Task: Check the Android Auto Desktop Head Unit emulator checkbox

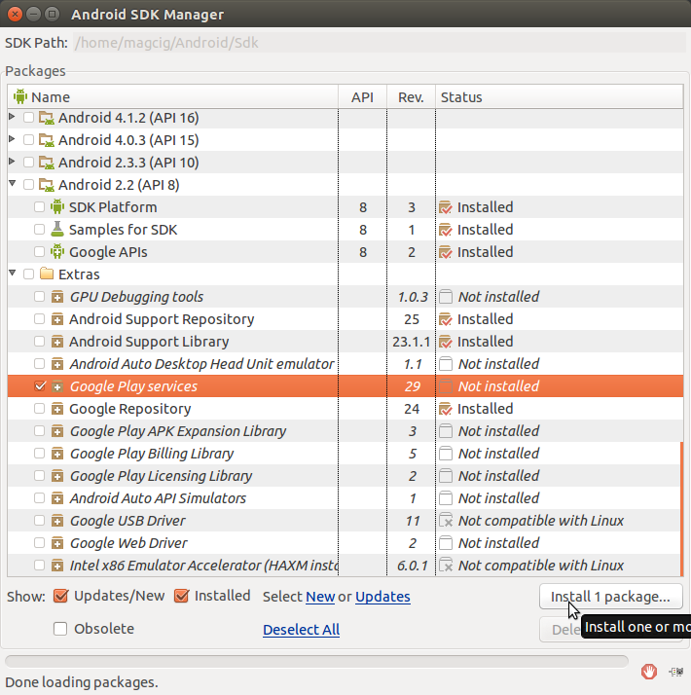Action: (x=40, y=364)
